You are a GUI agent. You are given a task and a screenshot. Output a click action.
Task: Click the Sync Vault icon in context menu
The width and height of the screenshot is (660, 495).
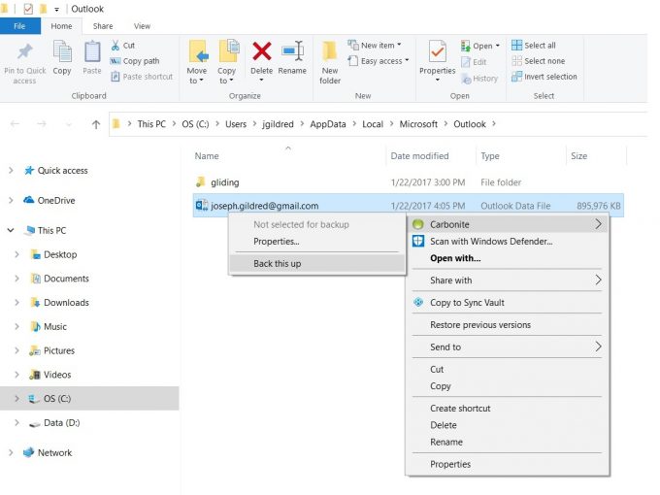tap(418, 302)
